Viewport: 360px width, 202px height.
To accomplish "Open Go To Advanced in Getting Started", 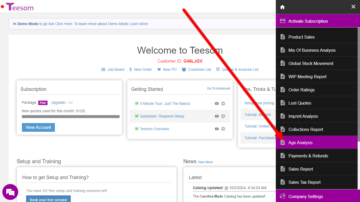I will pos(219,88).
